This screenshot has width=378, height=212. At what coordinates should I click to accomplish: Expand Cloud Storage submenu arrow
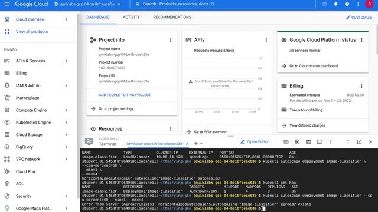(66, 135)
